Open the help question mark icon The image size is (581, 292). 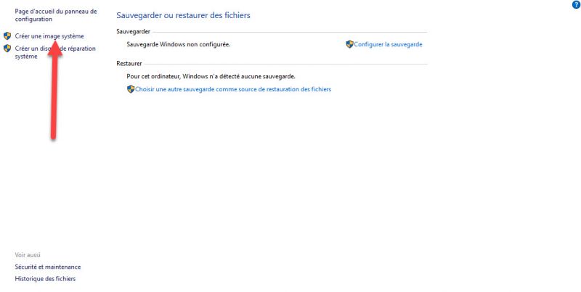tap(576, 5)
